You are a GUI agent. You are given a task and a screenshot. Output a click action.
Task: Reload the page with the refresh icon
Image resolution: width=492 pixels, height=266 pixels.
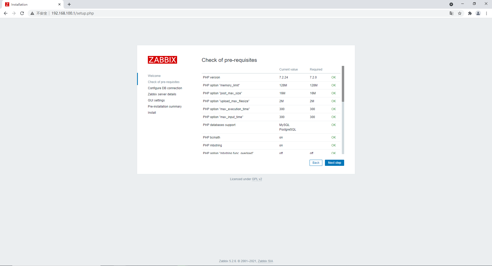(22, 13)
